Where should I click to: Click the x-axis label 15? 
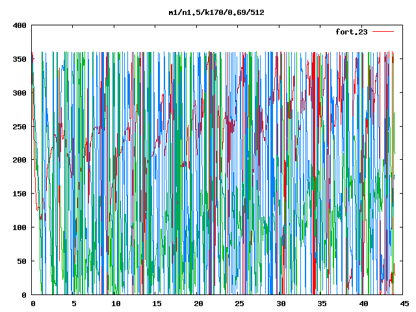(157, 304)
